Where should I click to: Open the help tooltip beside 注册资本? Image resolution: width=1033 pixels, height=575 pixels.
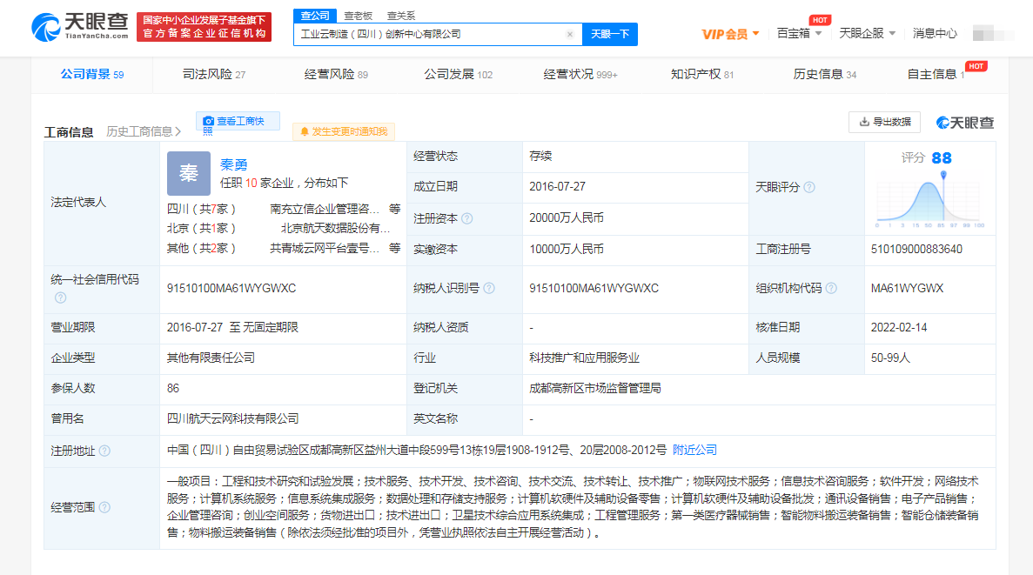(x=466, y=217)
